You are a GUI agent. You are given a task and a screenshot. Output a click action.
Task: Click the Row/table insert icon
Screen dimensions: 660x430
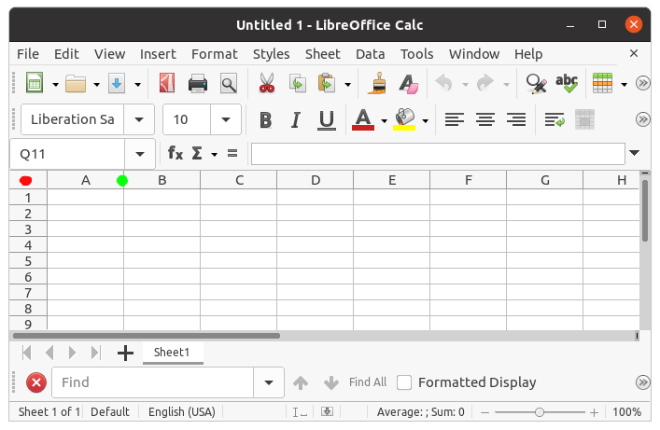602,83
